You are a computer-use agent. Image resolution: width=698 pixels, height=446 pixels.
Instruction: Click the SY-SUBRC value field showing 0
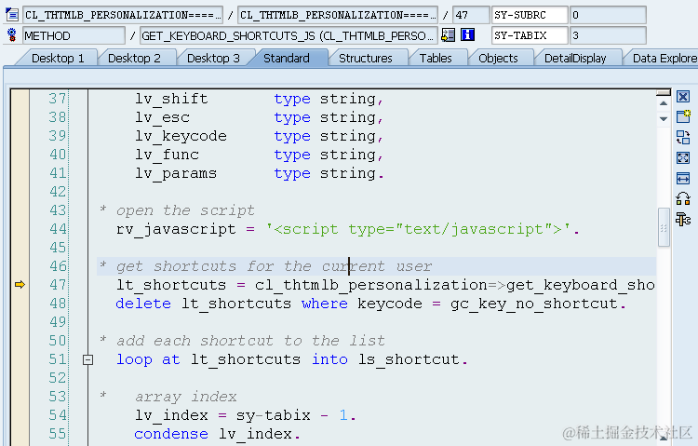pos(608,15)
